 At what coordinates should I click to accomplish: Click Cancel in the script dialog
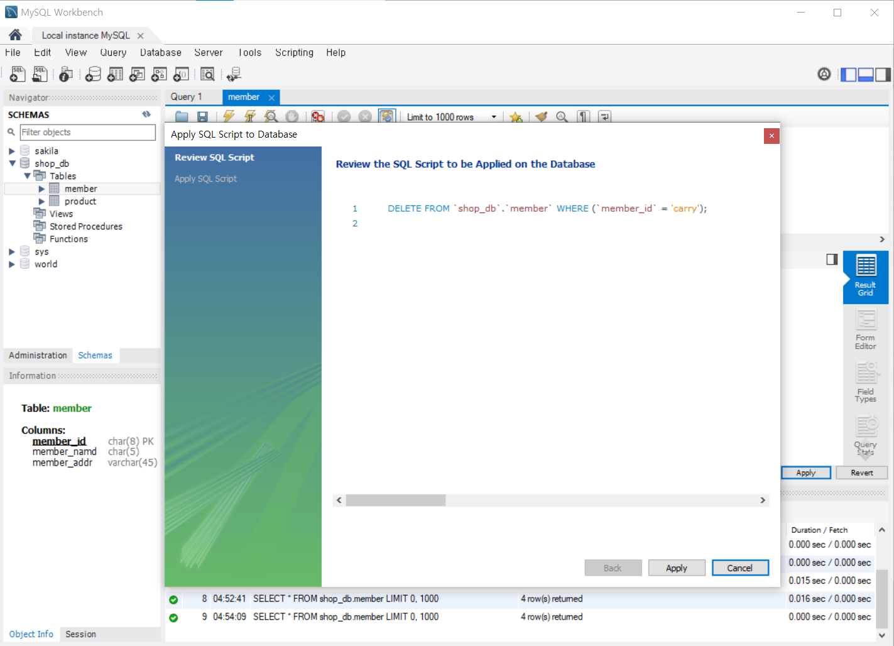coord(740,568)
